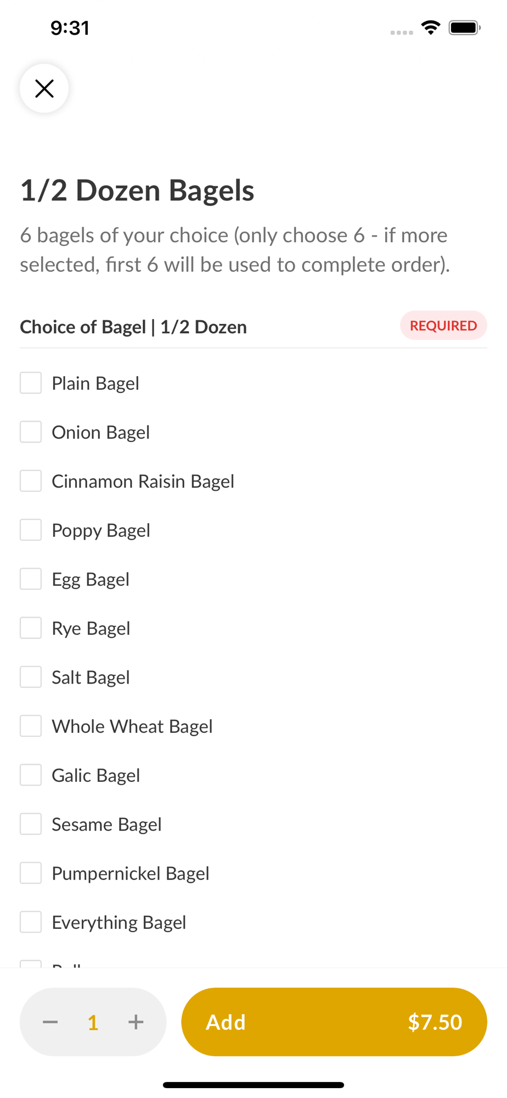Screen dimensions: 507x1098
Task: Select the Sesame Bagel checkbox
Action: point(31,824)
